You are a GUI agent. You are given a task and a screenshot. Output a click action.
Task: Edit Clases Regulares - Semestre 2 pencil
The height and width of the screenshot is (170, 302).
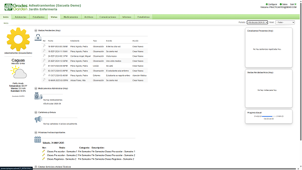click(43, 159)
